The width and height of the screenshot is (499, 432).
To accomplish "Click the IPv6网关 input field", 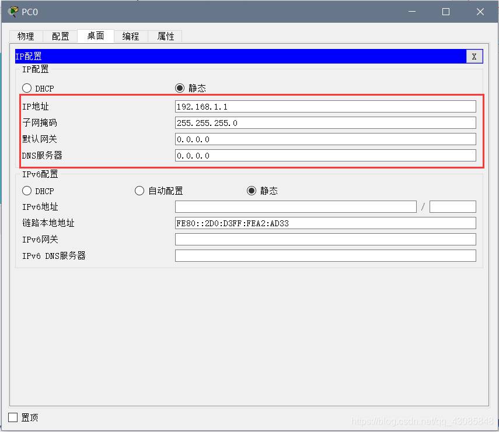I will [326, 240].
